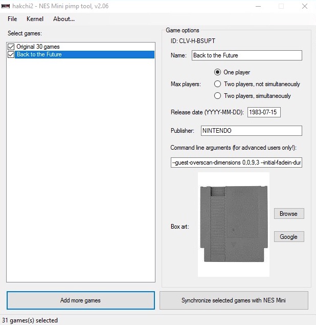Open the About... menu
The width and height of the screenshot is (316, 325).
click(x=64, y=19)
